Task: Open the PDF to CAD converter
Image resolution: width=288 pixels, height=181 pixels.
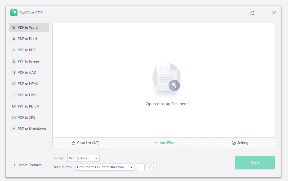Action: (26, 72)
